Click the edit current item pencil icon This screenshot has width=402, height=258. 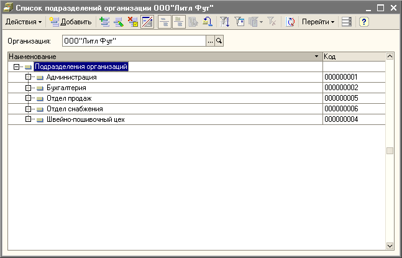pos(118,22)
